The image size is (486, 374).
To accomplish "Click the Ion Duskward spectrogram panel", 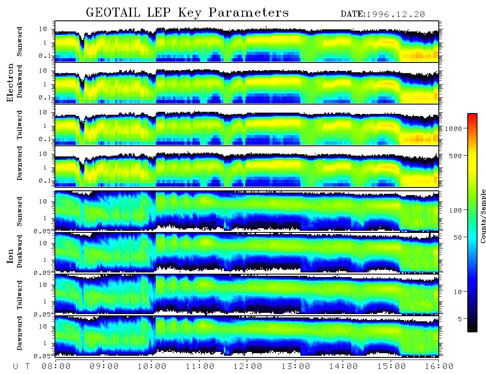I will tap(247, 252).
